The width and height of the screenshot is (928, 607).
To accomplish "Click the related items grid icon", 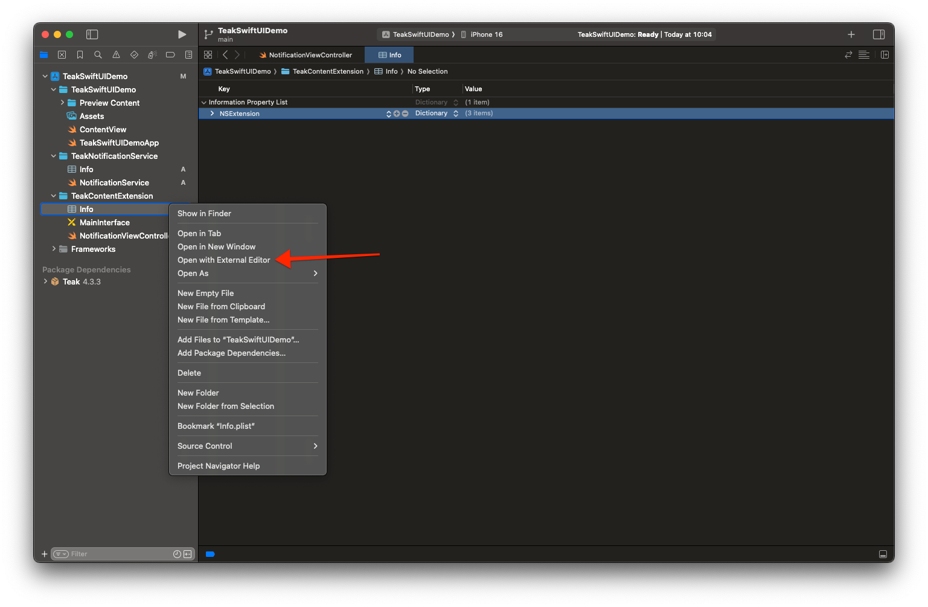I will [208, 55].
